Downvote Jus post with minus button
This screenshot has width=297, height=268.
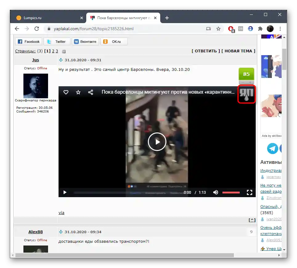(x=243, y=82)
